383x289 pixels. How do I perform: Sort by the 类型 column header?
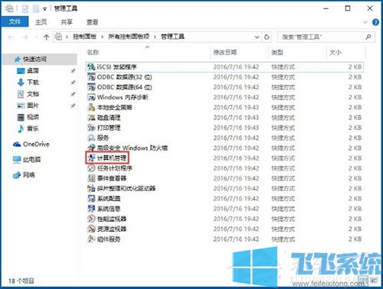click(x=277, y=53)
